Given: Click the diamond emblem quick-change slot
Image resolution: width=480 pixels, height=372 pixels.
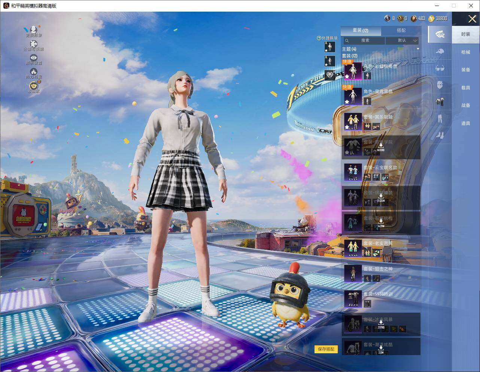Looking at the screenshot, I should pyautogui.click(x=329, y=75).
